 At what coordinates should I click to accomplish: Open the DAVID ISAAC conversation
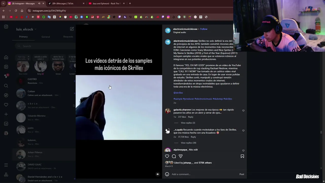tap(44, 166)
